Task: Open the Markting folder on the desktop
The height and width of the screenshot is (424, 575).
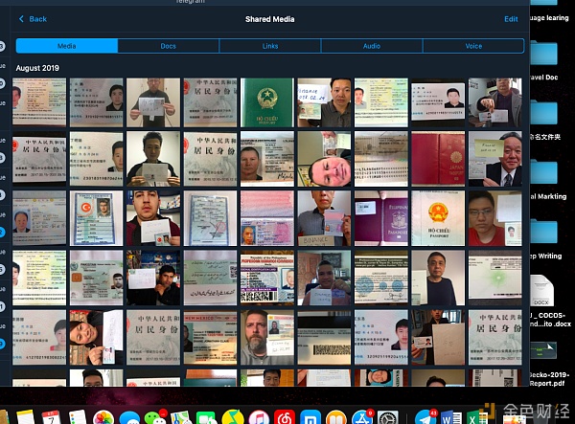Action: pyautogui.click(x=543, y=172)
